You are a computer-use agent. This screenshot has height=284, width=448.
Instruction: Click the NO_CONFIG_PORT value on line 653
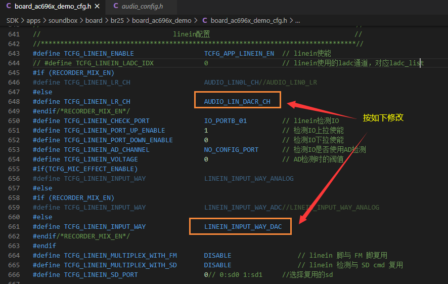231,149
